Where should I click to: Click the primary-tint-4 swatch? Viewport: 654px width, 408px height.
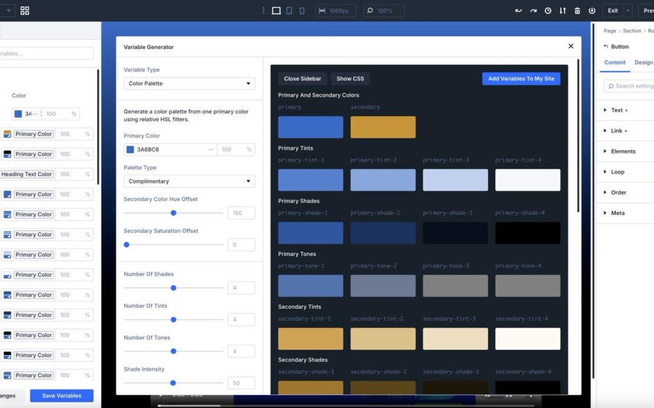[527, 180]
